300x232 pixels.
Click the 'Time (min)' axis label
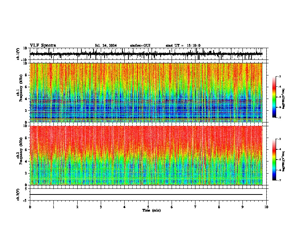pos(152,210)
